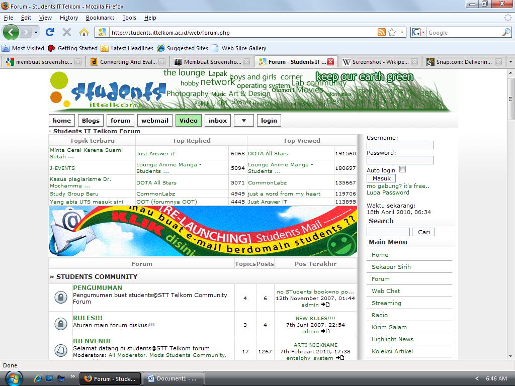Open the History menu

[68, 18]
